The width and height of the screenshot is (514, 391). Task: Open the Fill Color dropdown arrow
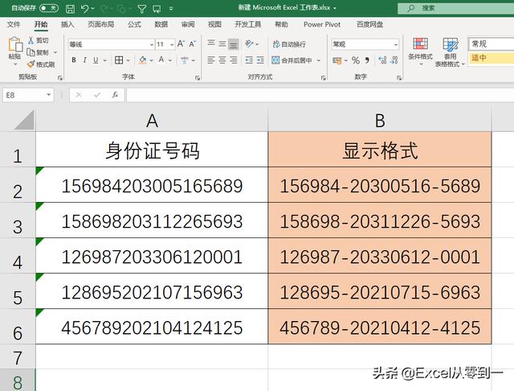coord(152,60)
